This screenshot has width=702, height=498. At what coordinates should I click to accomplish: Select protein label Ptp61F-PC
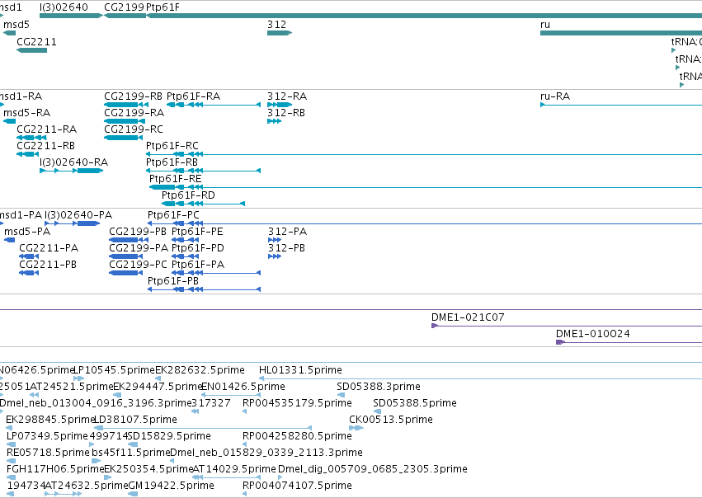tap(174, 215)
